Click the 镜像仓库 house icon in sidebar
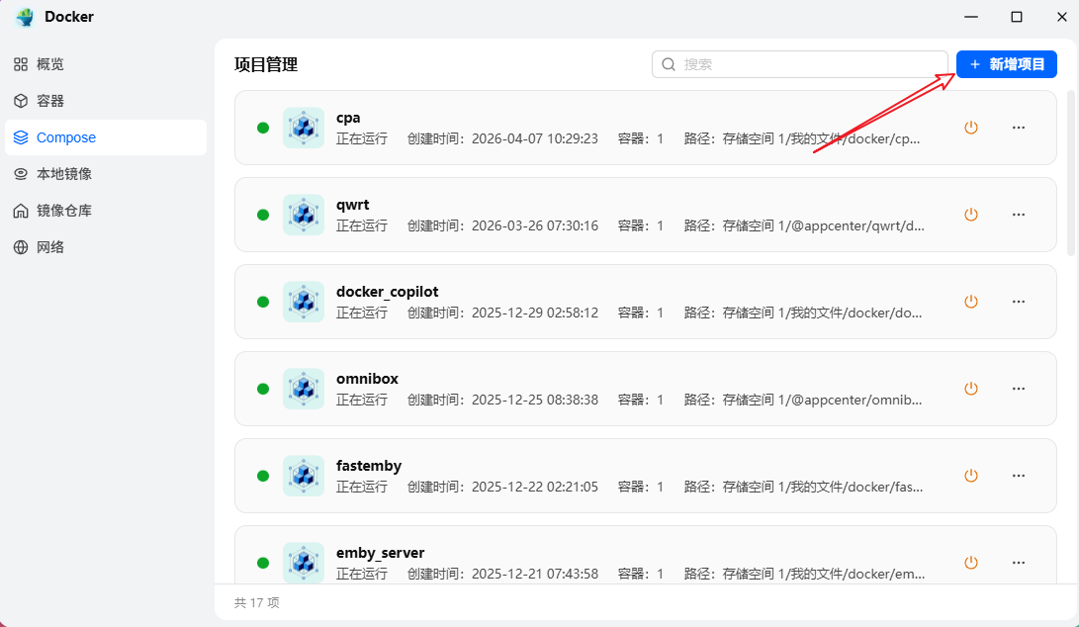Screen dimensions: 1079x627 (x=21, y=211)
